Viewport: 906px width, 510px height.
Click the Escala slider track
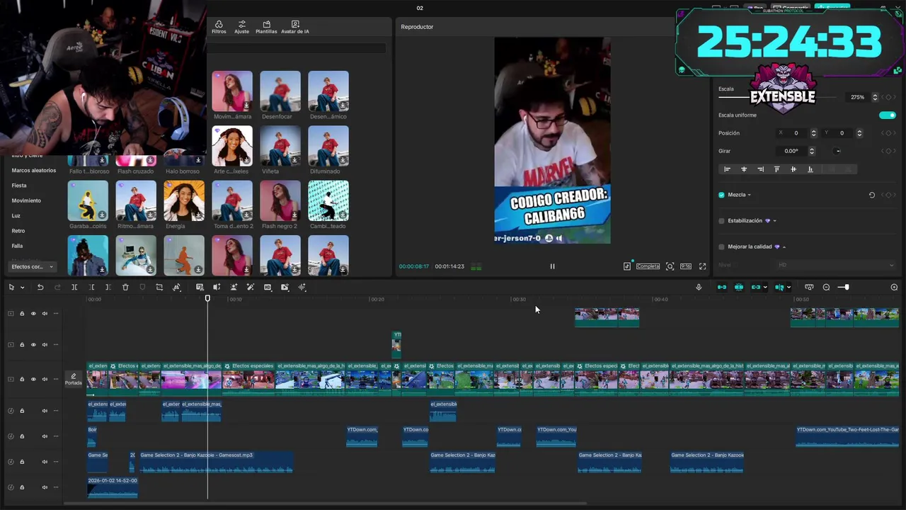779,97
